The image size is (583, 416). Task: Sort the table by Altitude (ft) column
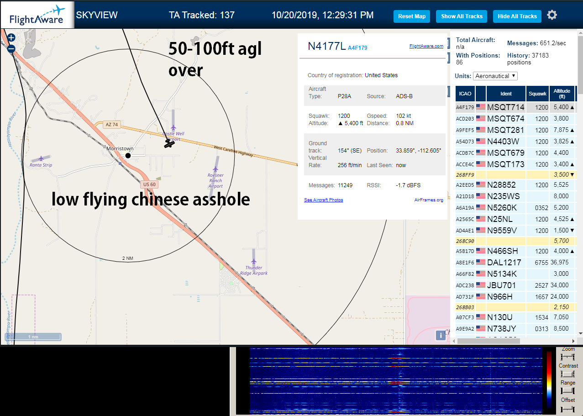pos(562,94)
